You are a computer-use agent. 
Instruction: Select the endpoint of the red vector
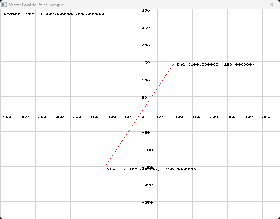[x=175, y=62]
